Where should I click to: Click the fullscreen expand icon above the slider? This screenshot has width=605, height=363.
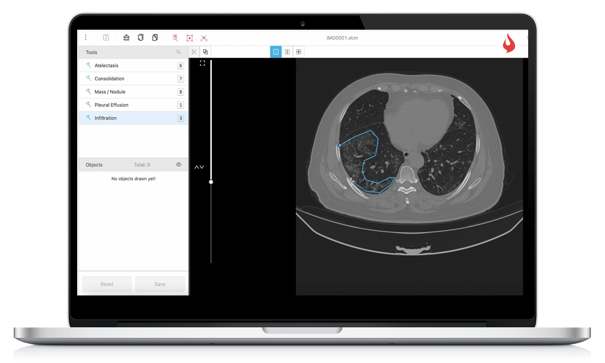click(202, 63)
